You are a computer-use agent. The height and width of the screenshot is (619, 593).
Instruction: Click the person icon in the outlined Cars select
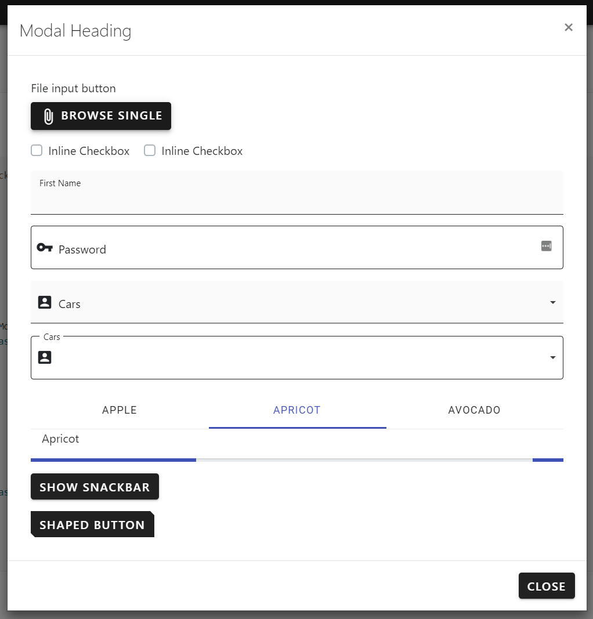tap(45, 357)
